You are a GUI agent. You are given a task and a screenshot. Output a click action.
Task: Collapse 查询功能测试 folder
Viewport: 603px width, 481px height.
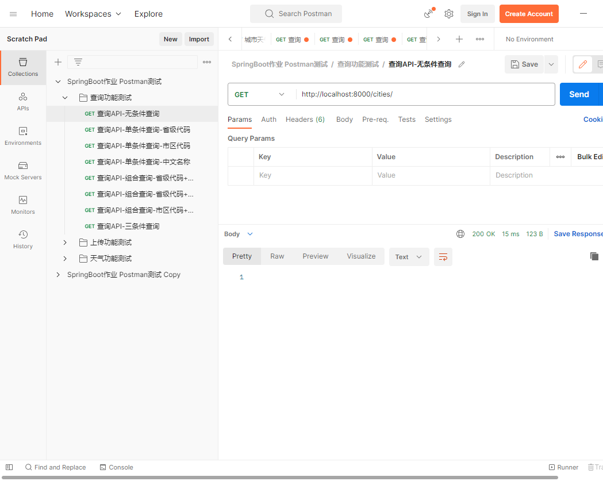pyautogui.click(x=65, y=98)
